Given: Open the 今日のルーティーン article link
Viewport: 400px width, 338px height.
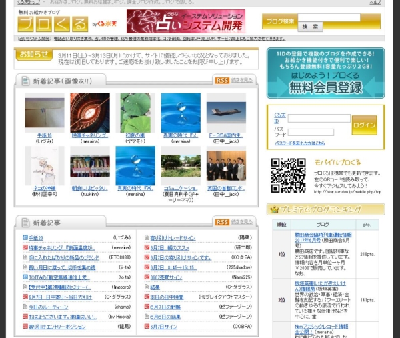Looking at the screenshot, I should point(48,307).
